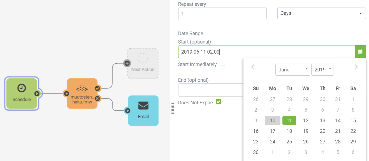Select the Schedule clock node

pos(22,93)
